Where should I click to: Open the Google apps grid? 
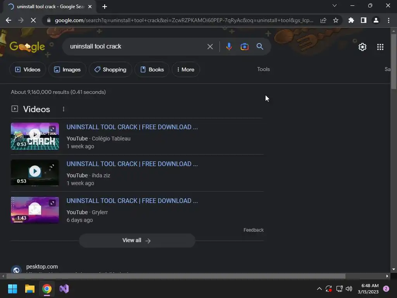[x=380, y=47]
